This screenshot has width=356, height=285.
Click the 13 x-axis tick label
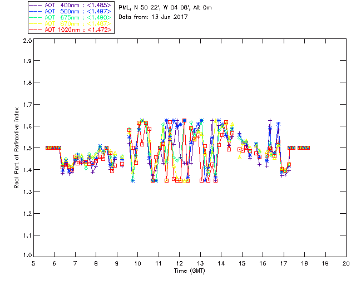point(200,263)
